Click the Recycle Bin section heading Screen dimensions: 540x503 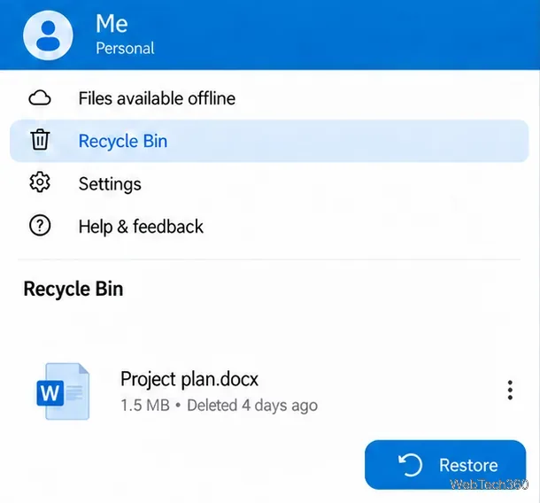tap(73, 289)
